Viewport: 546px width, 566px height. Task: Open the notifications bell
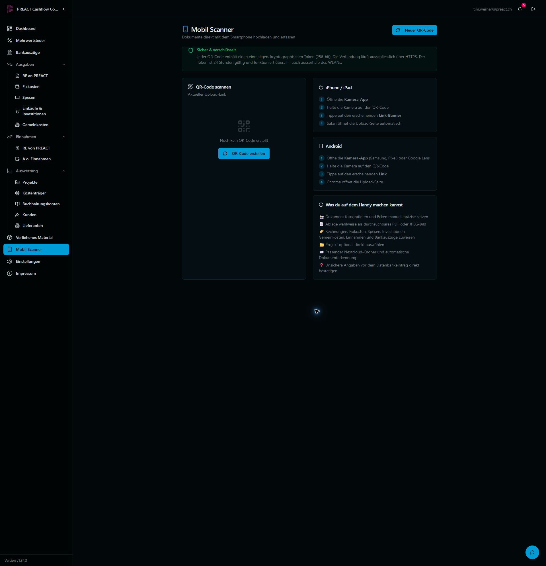click(x=520, y=9)
